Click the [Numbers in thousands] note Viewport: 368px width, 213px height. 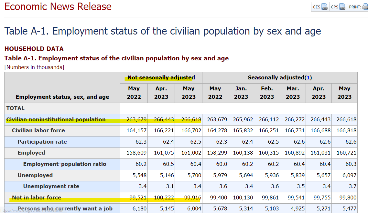coord(34,67)
